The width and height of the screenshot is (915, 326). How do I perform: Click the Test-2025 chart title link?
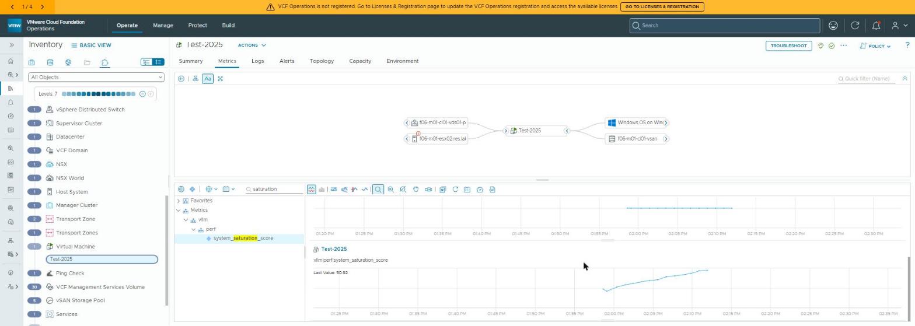coord(334,249)
